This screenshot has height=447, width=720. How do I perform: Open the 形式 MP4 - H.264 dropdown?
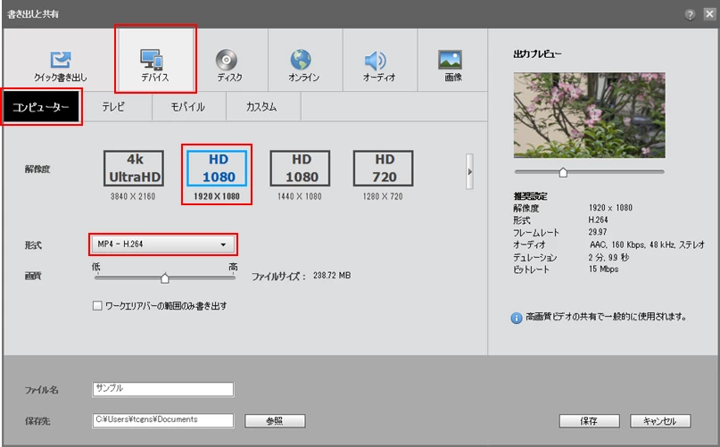163,244
